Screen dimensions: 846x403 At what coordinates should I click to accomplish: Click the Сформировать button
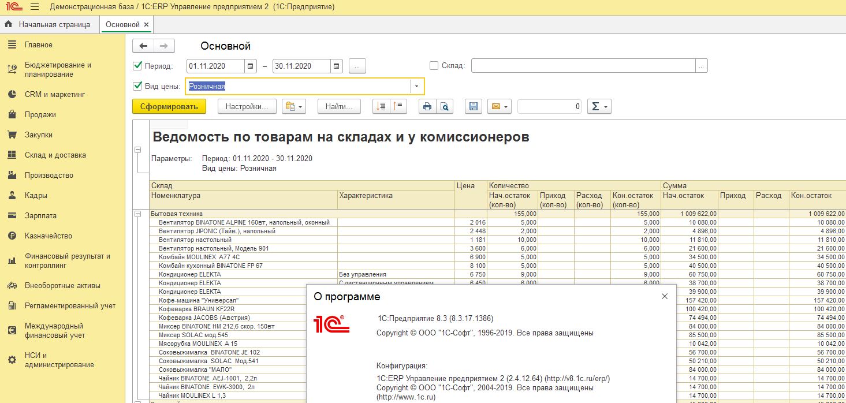(x=169, y=106)
